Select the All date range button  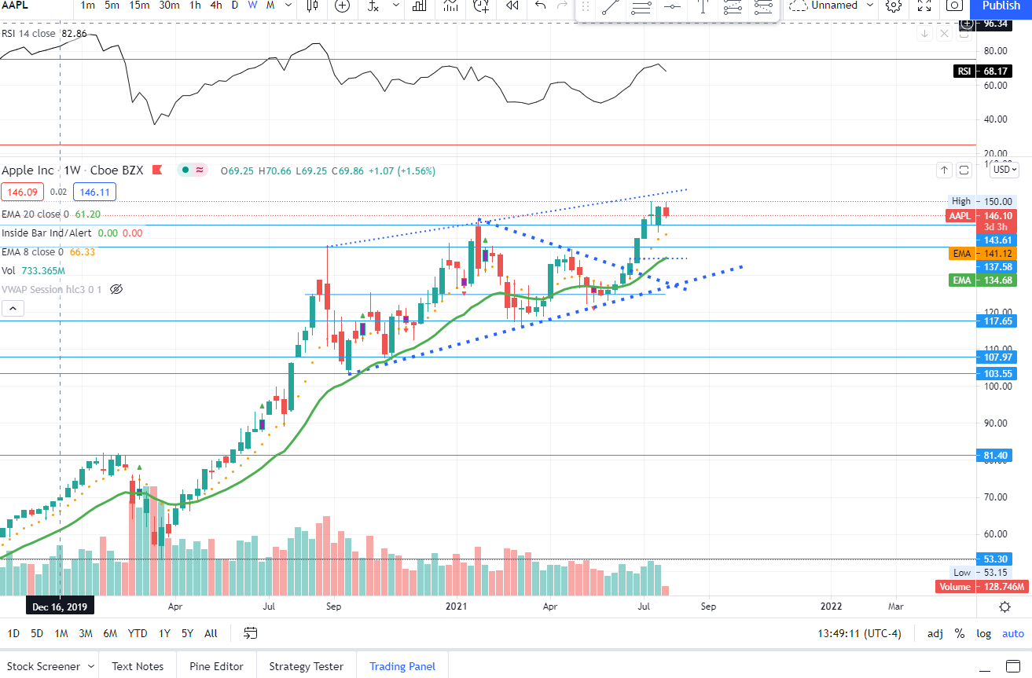(x=211, y=633)
